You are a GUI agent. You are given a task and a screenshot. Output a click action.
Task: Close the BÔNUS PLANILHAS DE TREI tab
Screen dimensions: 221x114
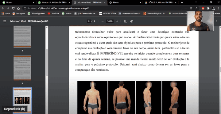[x=176, y=2]
